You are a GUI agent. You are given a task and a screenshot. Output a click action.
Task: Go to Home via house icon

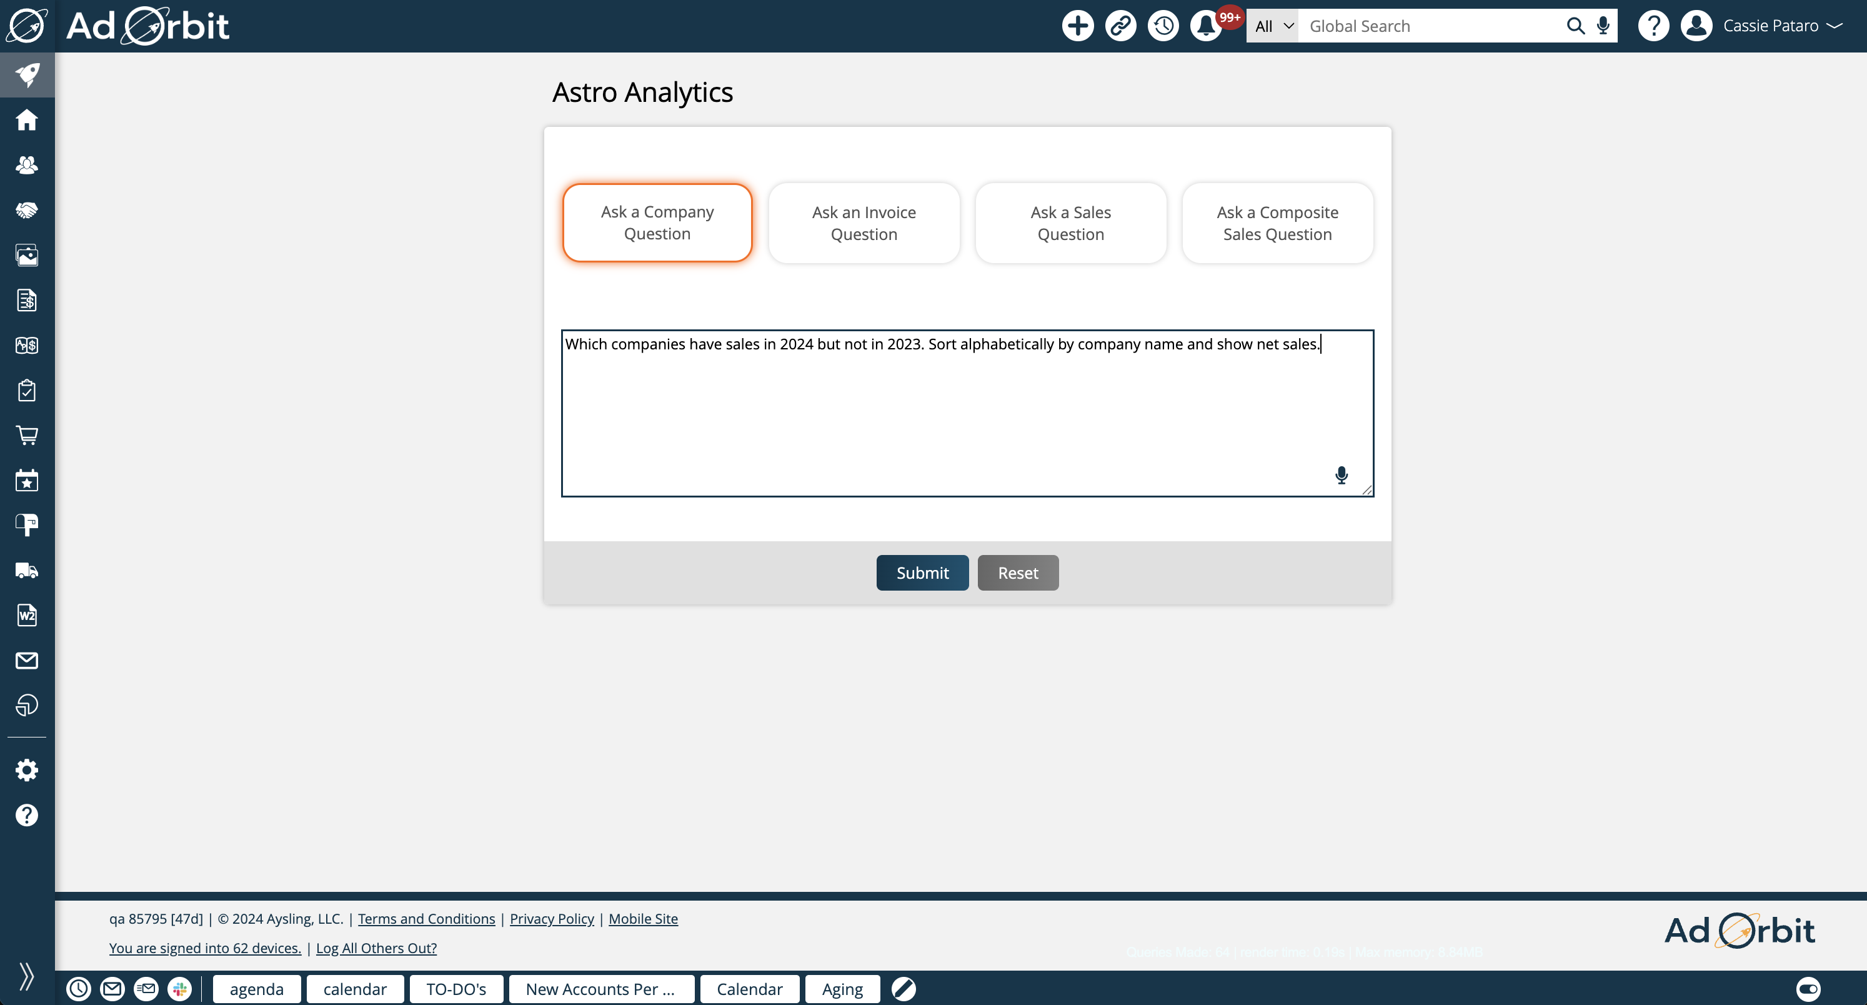coord(27,119)
